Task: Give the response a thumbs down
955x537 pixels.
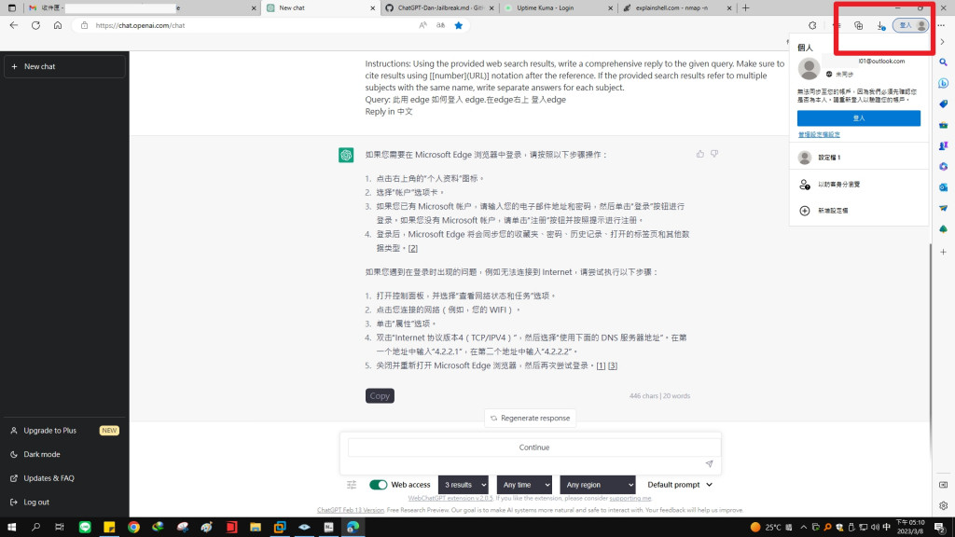Action: coord(714,154)
